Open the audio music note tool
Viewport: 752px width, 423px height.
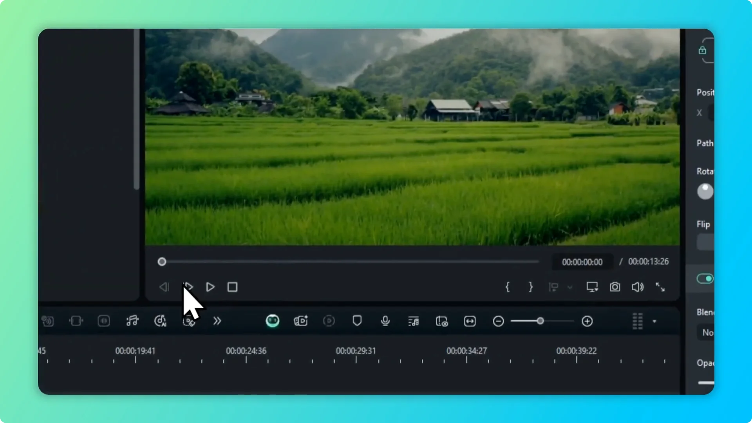(x=132, y=321)
